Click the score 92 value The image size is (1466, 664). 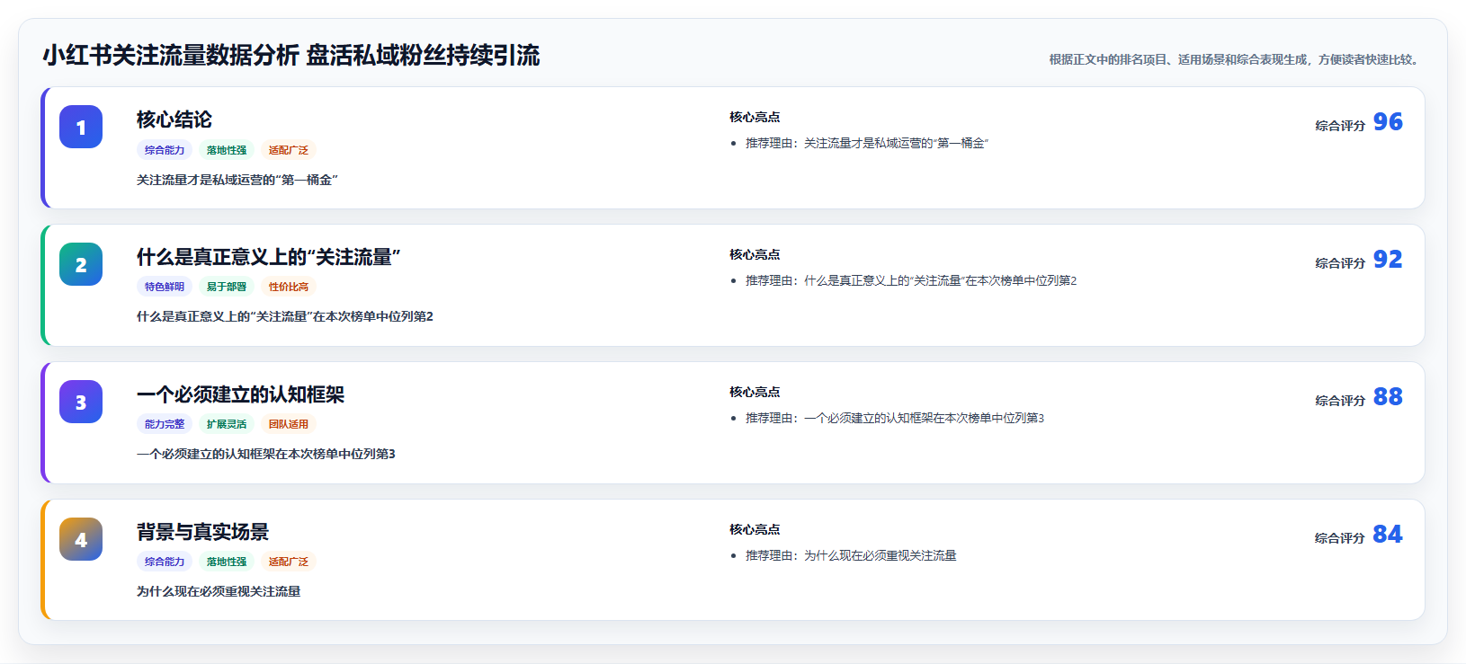[1388, 259]
